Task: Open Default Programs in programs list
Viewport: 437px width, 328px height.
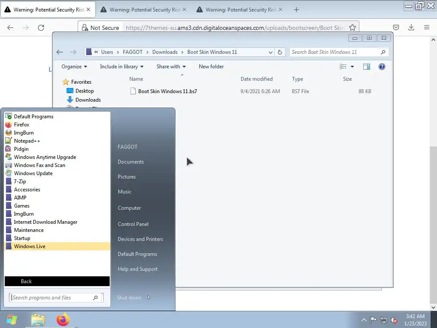Action: [x=57, y=117]
